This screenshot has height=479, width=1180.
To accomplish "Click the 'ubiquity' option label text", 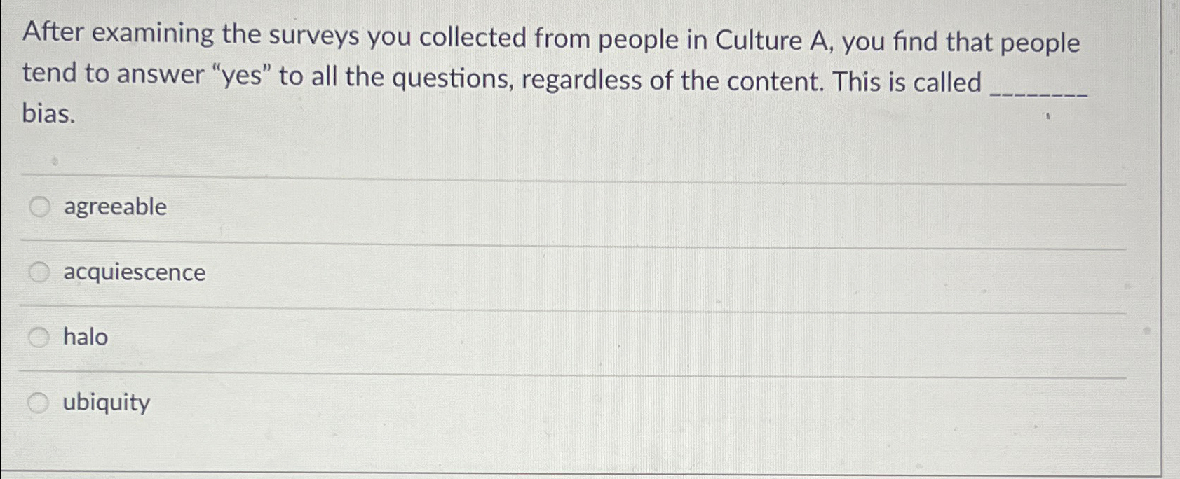I will (x=105, y=401).
